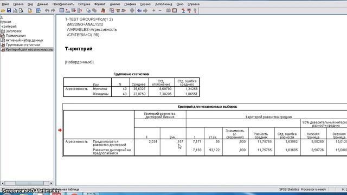
Task: Open the Вид menu
Action: pyautogui.click(x=30, y=4)
